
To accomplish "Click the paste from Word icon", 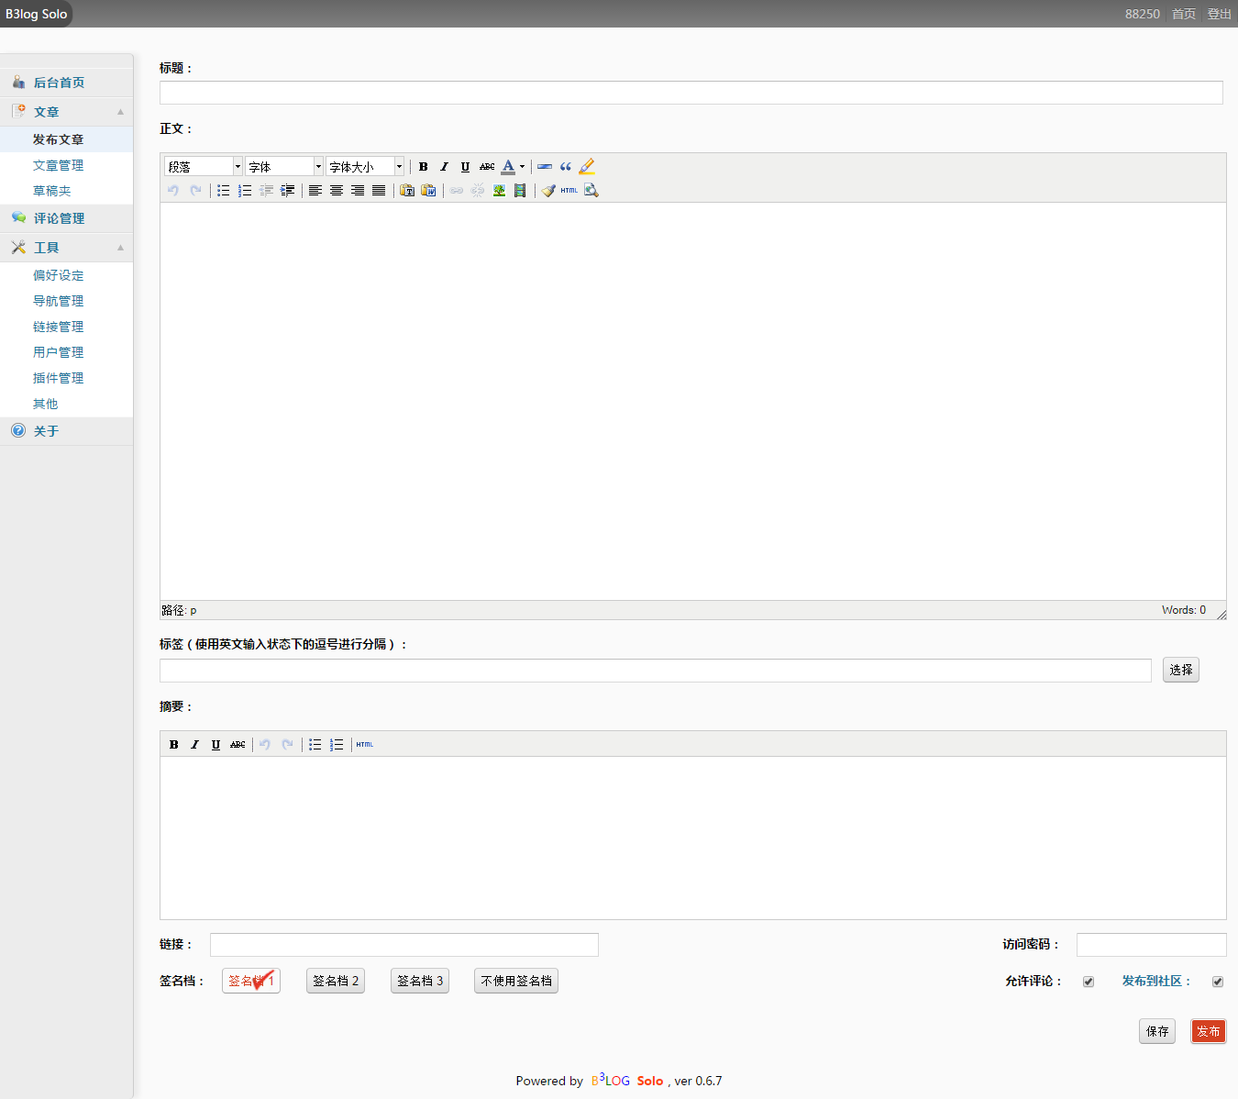I will pyautogui.click(x=428, y=191).
